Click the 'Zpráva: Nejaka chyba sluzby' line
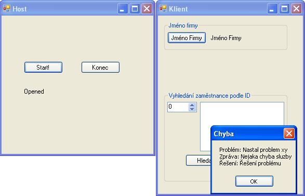The width and height of the screenshot is (305, 196). coord(256,156)
